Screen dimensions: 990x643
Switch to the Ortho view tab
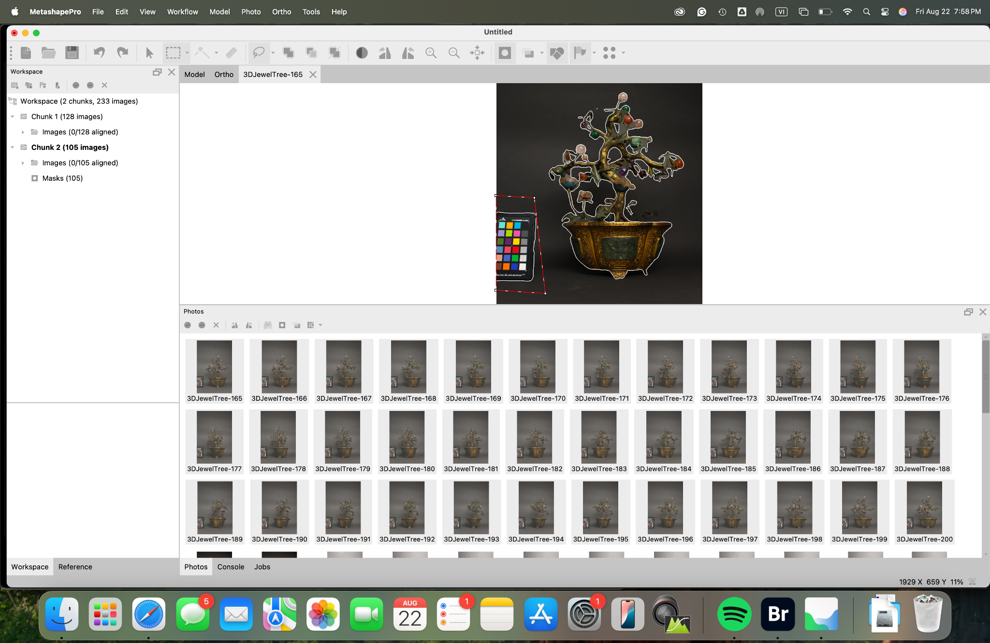224,74
